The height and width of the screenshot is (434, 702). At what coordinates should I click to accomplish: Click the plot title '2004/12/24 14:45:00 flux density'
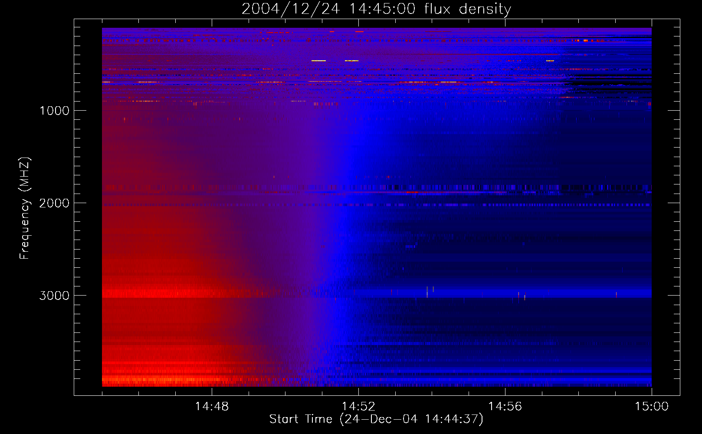376,9
